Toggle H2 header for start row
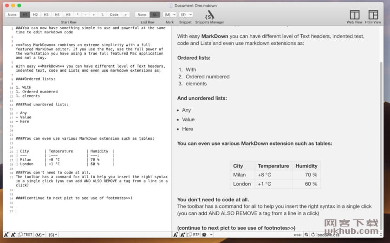Screen dimensions: 390x243 (x=35, y=15)
